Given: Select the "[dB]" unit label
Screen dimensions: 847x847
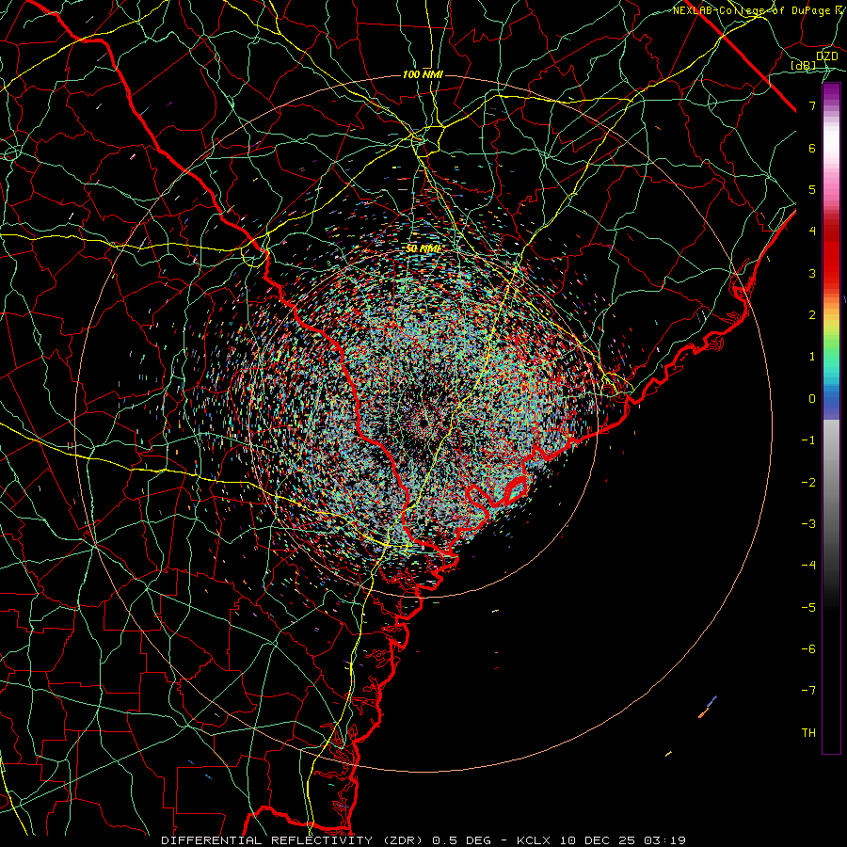Looking at the screenshot, I should coord(804,65).
